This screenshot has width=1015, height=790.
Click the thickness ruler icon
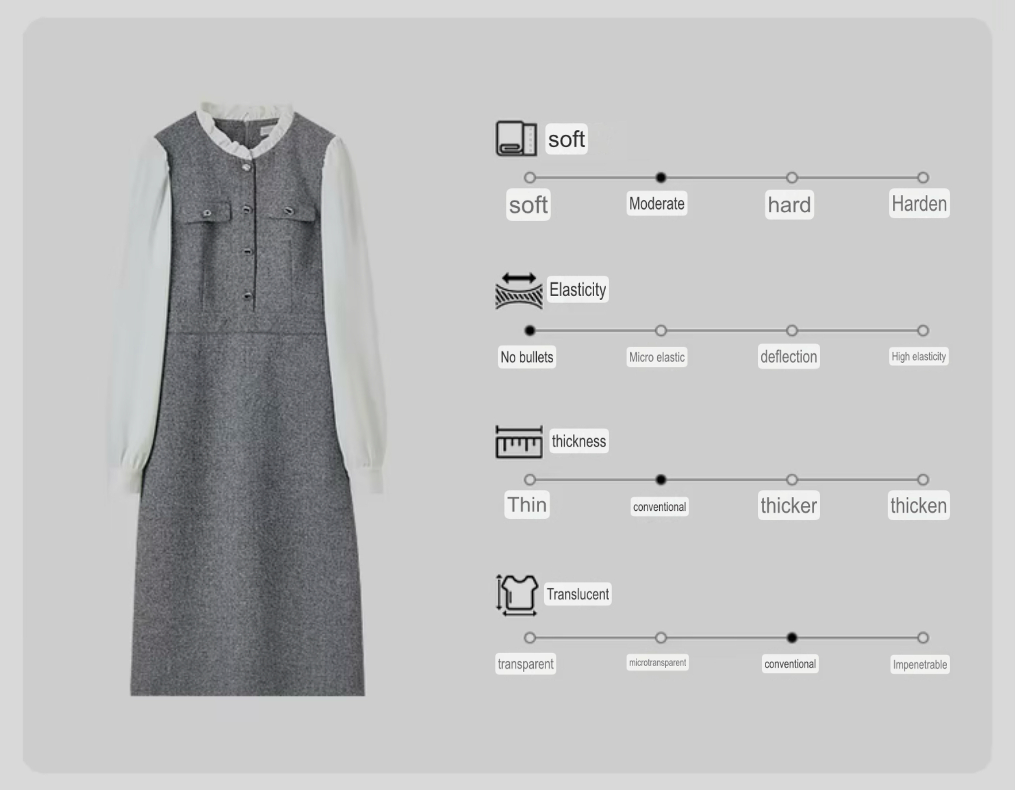pos(519,441)
